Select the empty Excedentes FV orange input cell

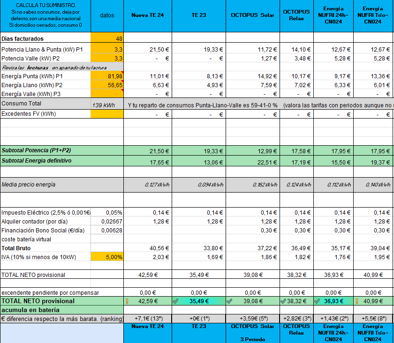[107, 114]
